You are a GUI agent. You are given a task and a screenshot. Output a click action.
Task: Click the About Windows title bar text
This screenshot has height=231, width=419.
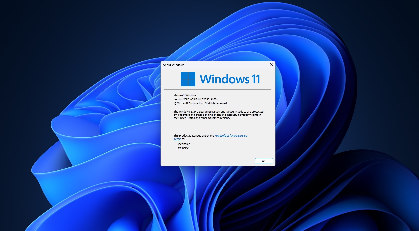[173, 65]
